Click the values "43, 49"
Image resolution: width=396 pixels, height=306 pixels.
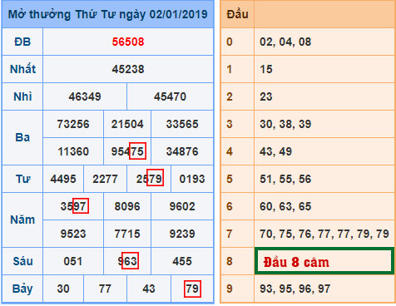[276, 152]
